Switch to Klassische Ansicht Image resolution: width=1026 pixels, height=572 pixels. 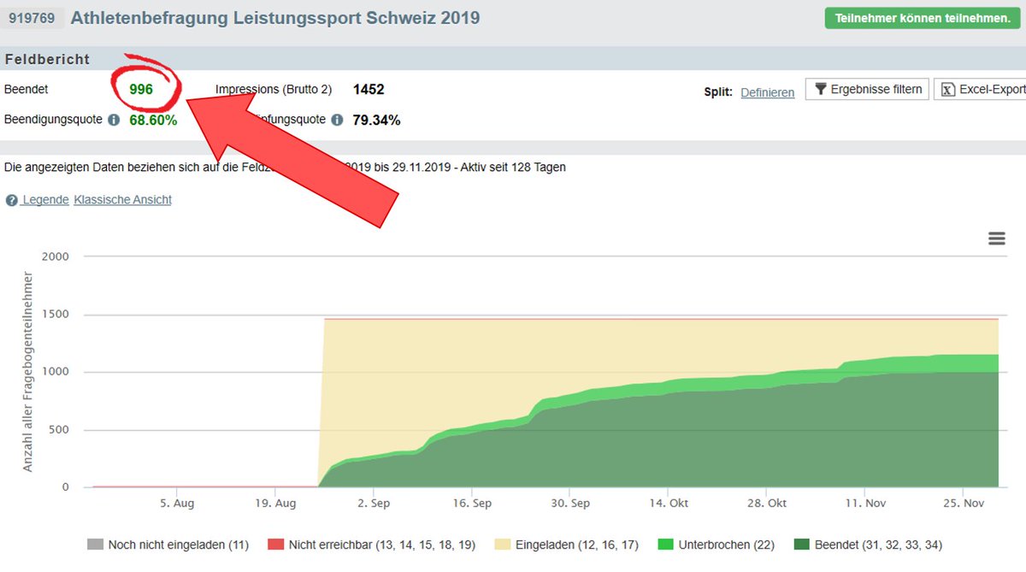[123, 199]
